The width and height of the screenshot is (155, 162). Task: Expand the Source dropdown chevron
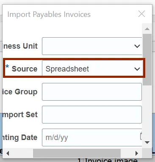[137, 69]
